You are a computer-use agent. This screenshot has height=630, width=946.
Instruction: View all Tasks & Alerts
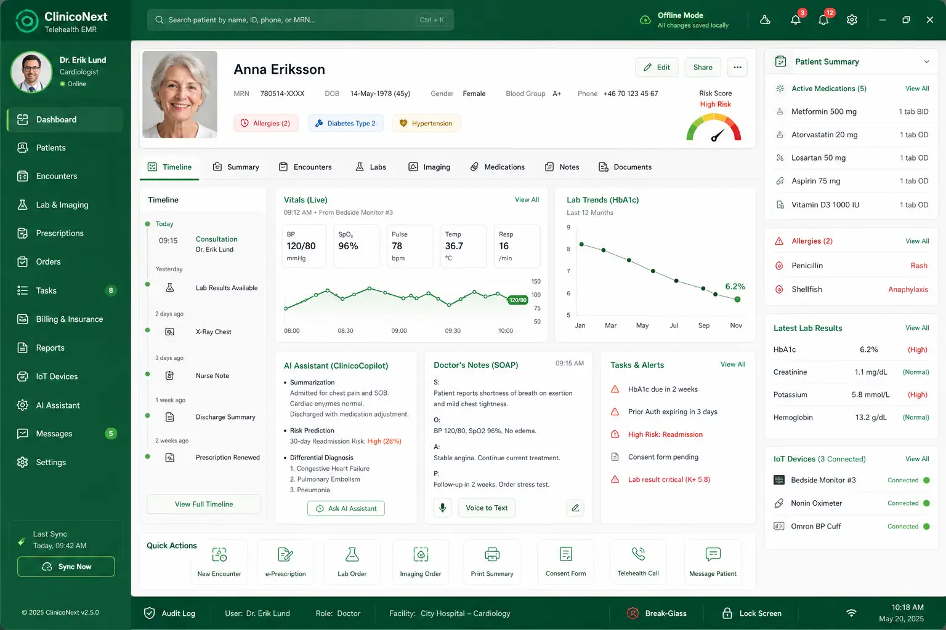(x=733, y=364)
